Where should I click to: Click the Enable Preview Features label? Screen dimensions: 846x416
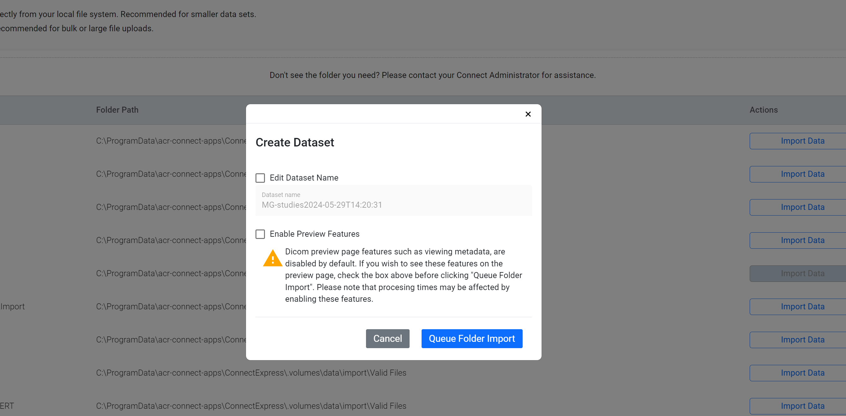pyautogui.click(x=314, y=234)
